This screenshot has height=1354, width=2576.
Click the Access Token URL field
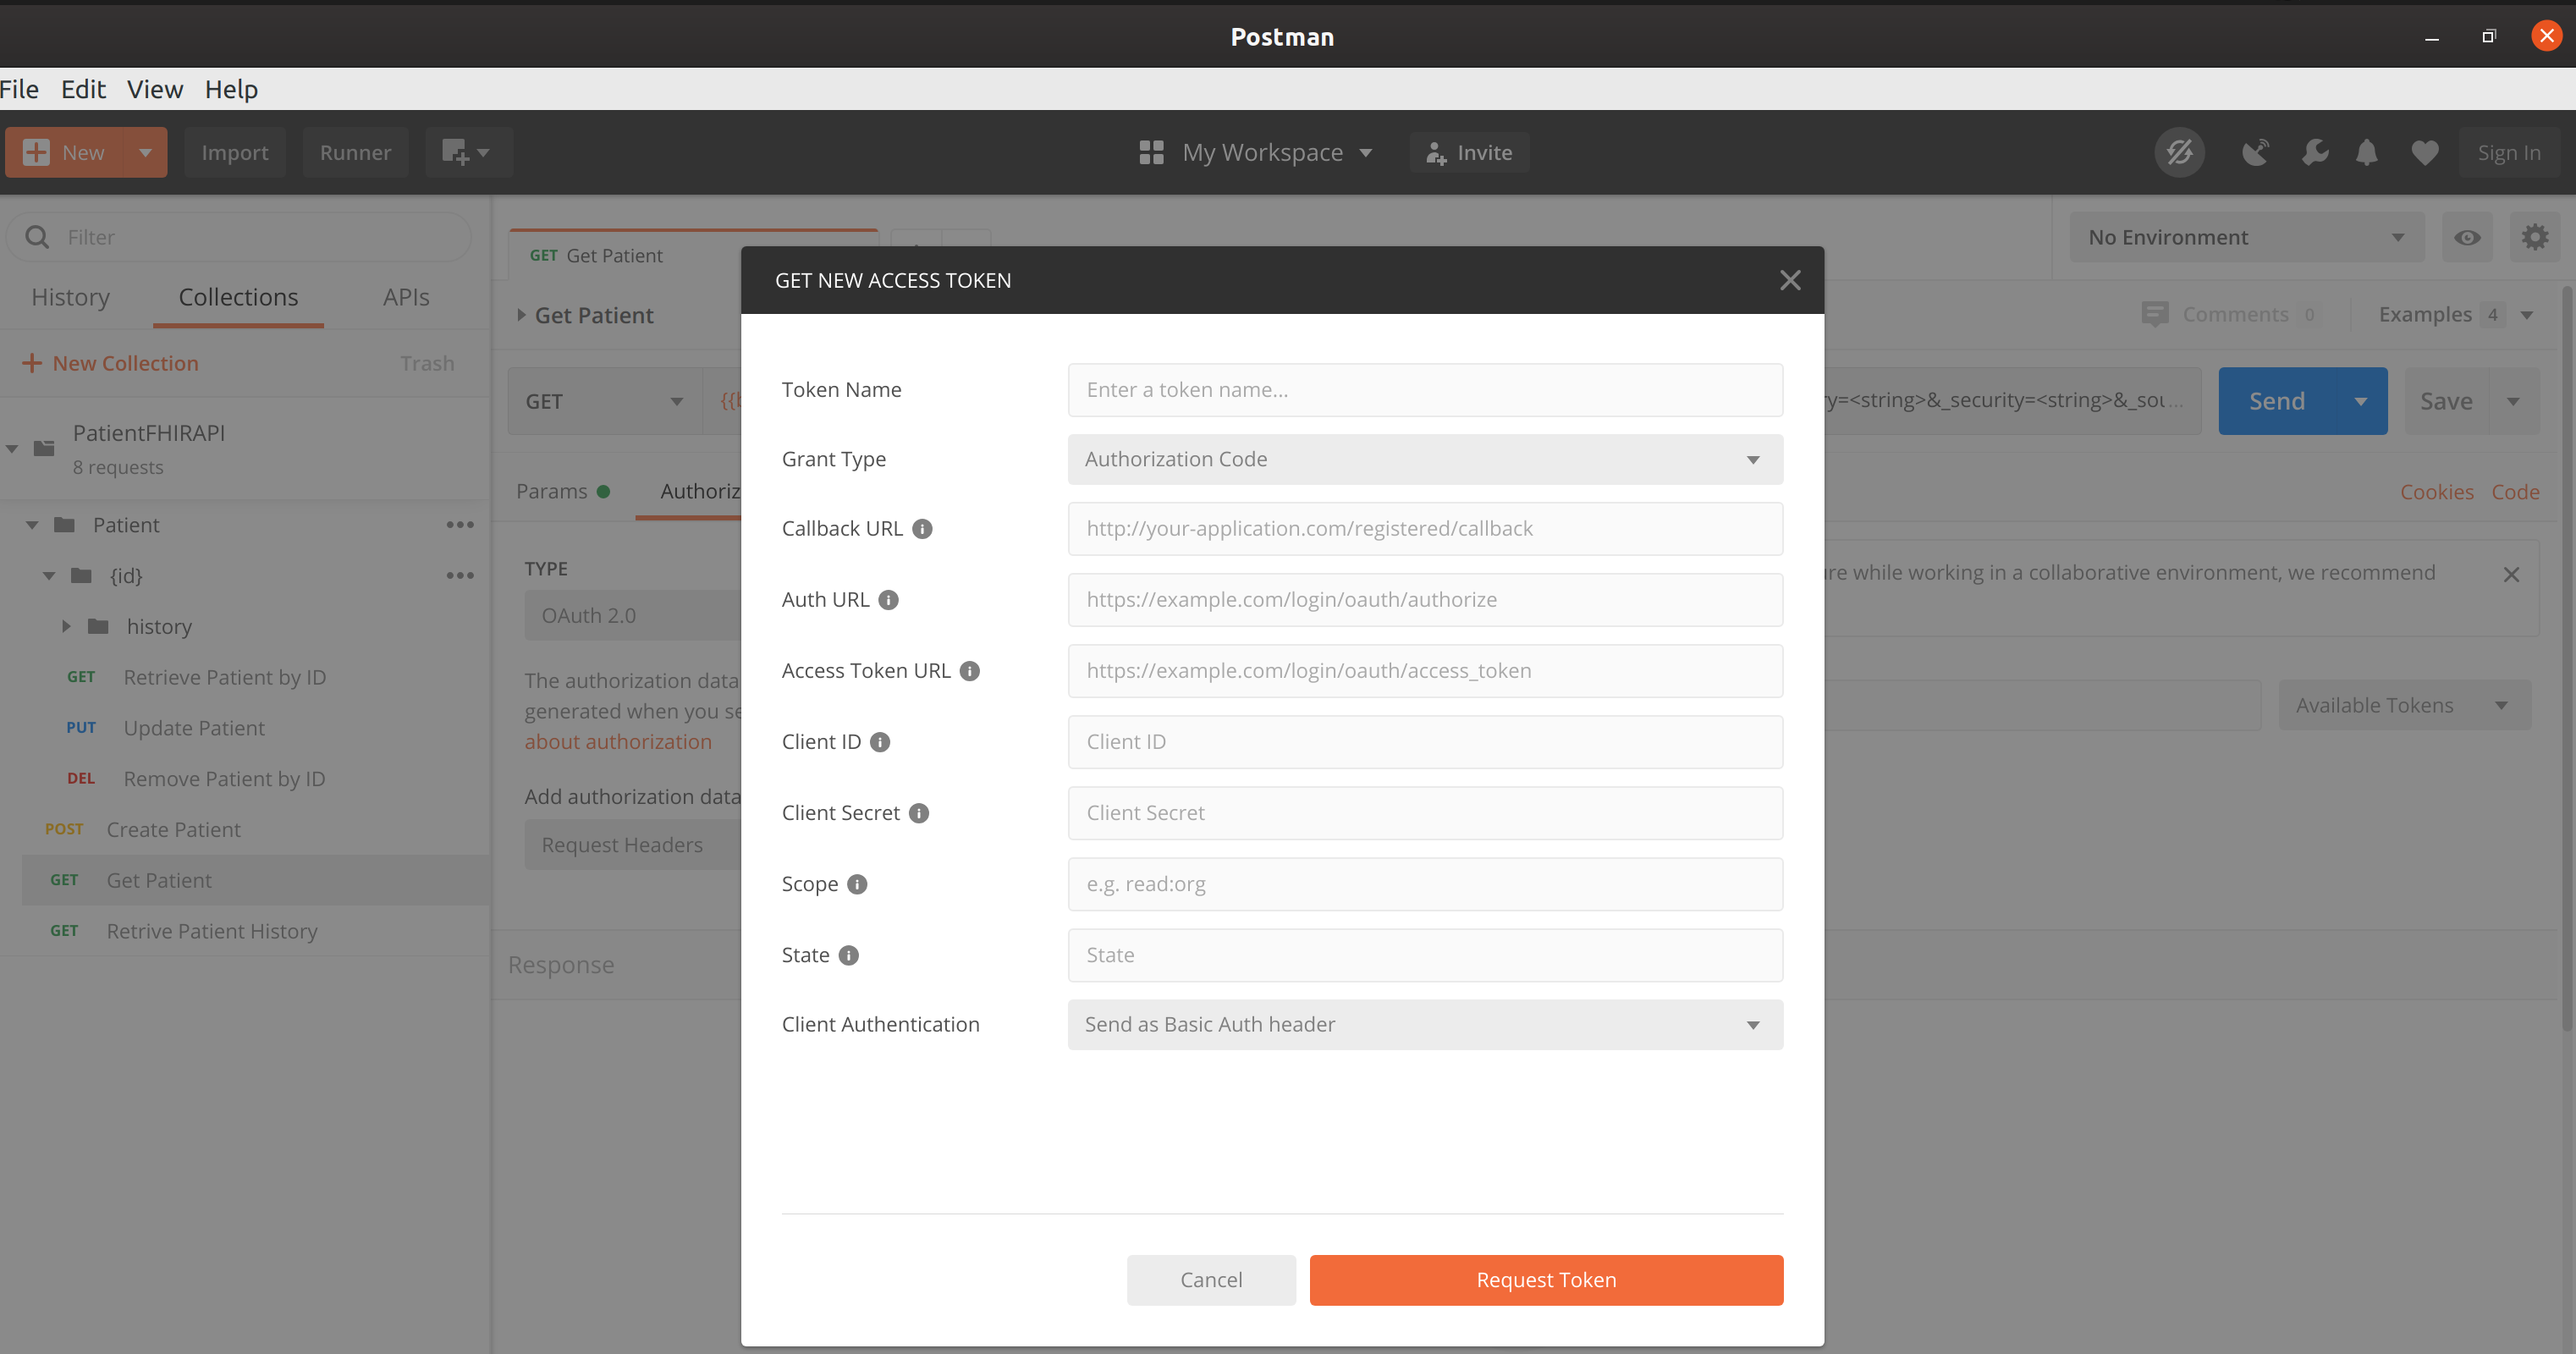[x=1425, y=671]
